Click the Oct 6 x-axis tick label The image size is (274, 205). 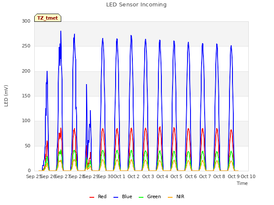click(191, 176)
